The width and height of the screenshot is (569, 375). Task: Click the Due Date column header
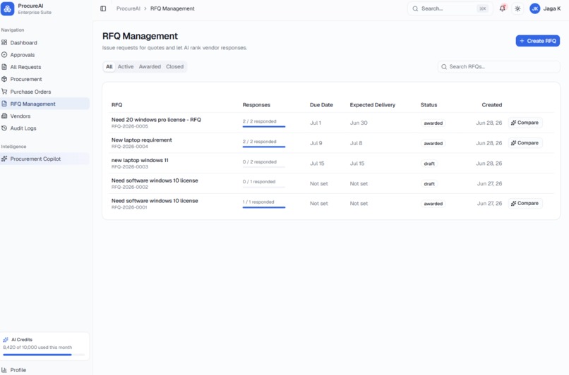pyautogui.click(x=321, y=105)
